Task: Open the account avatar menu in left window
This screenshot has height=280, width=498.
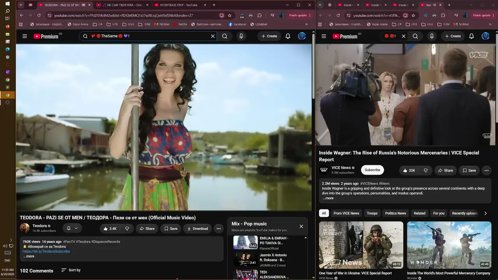Action: pos(302,36)
